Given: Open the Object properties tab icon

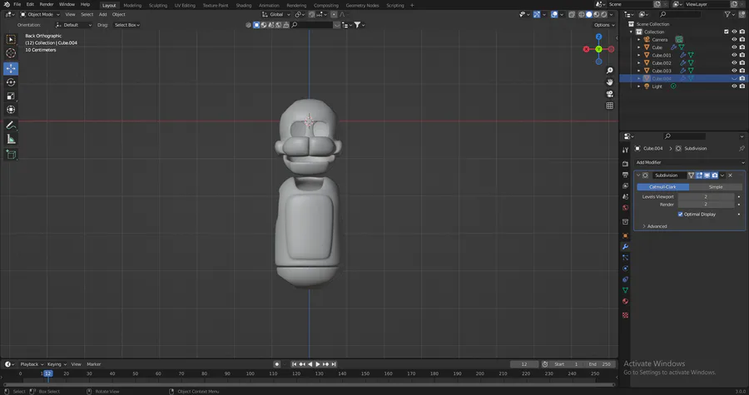Looking at the screenshot, I should click(625, 235).
